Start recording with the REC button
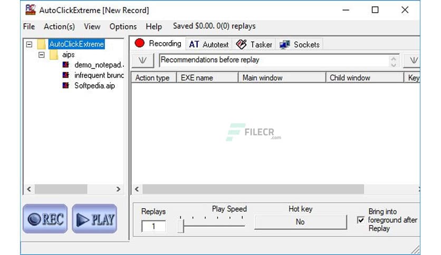The image size is (441, 255). (x=45, y=219)
